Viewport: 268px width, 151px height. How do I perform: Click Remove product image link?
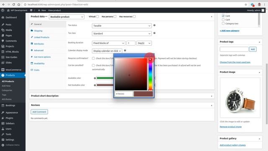[231, 127]
